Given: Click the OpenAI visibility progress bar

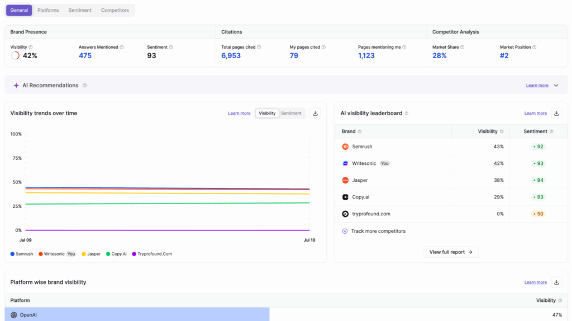Looking at the screenshot, I should (x=137, y=314).
